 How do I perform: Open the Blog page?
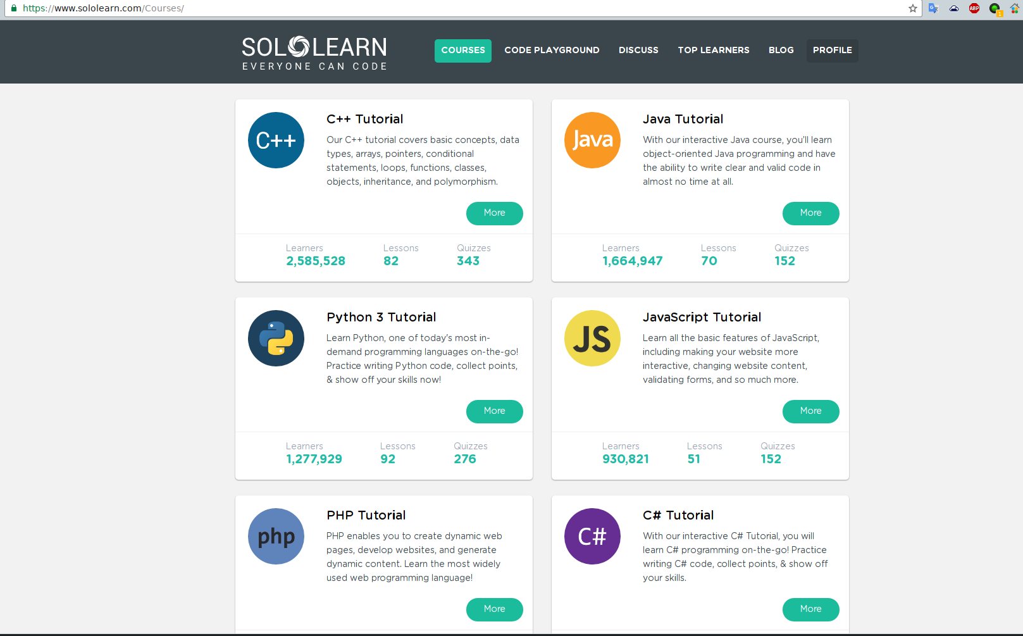(781, 51)
